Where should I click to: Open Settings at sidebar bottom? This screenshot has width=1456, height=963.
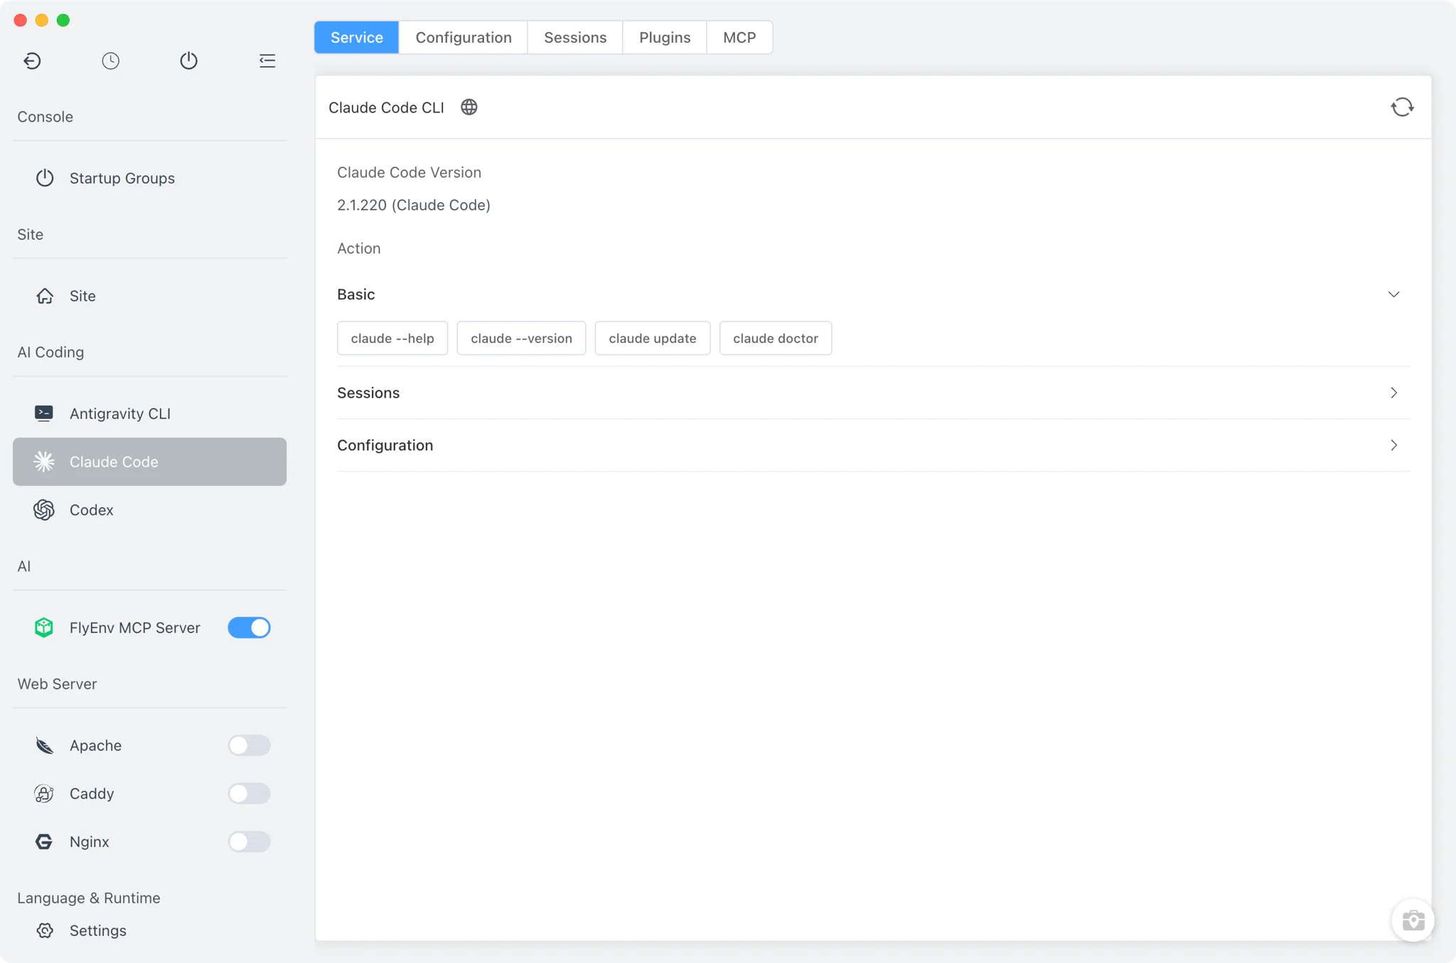[149, 930]
